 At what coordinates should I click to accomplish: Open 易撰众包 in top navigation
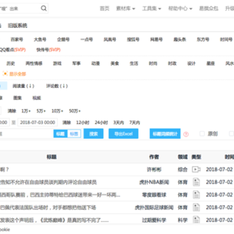click(x=209, y=8)
